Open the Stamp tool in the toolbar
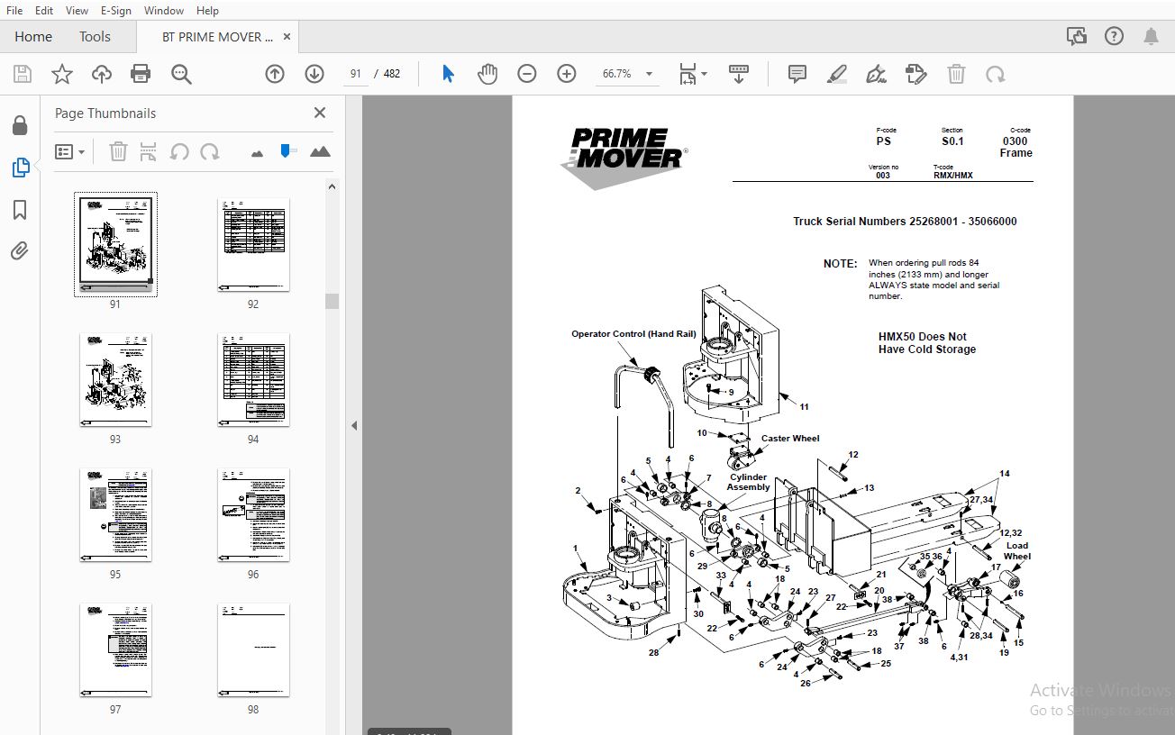The image size is (1175, 735). pos(915,74)
